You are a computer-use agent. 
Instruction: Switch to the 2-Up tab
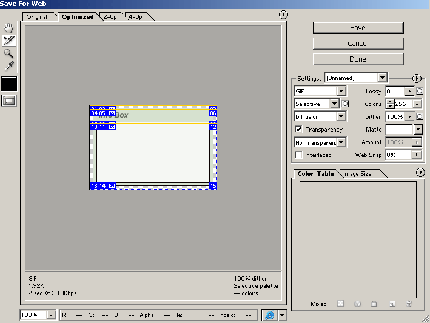[110, 17]
